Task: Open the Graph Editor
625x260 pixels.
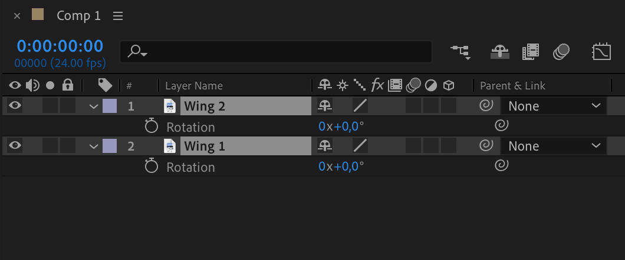Action: [x=601, y=52]
